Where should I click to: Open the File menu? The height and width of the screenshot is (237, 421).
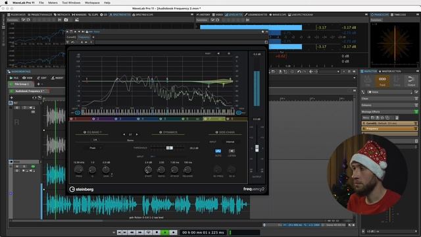41,3
